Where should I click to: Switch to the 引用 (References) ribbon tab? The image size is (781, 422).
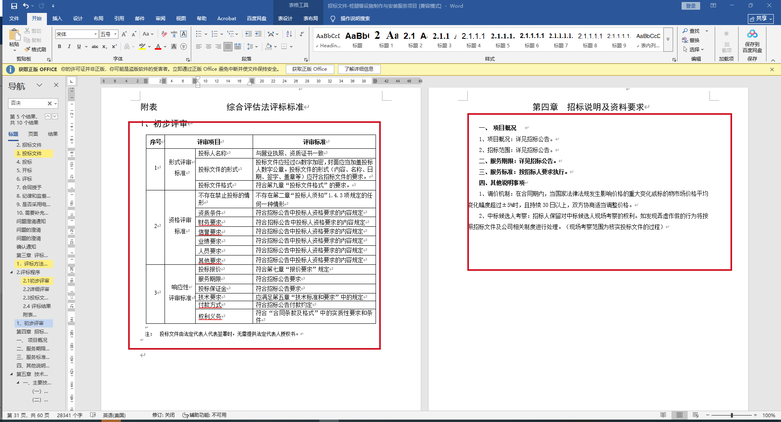tap(119, 19)
